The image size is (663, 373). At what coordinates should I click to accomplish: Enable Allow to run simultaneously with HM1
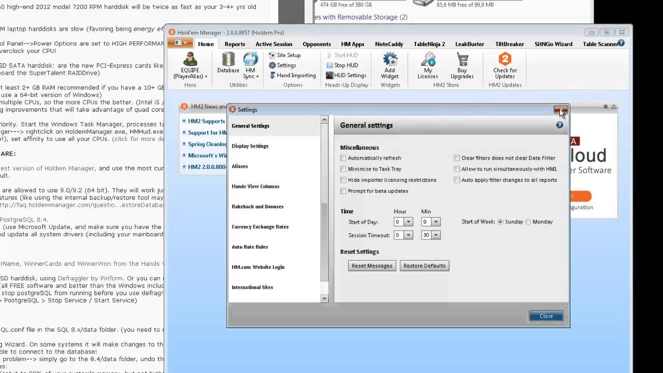(x=457, y=169)
